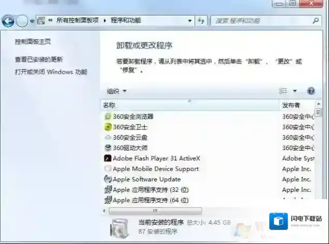Select the 360安全卫士 icon in list

pos(108,127)
